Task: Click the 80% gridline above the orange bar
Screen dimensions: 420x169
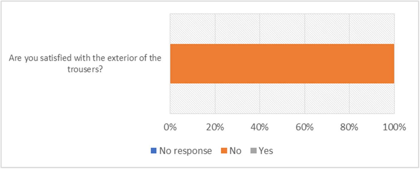Action: coord(349,29)
